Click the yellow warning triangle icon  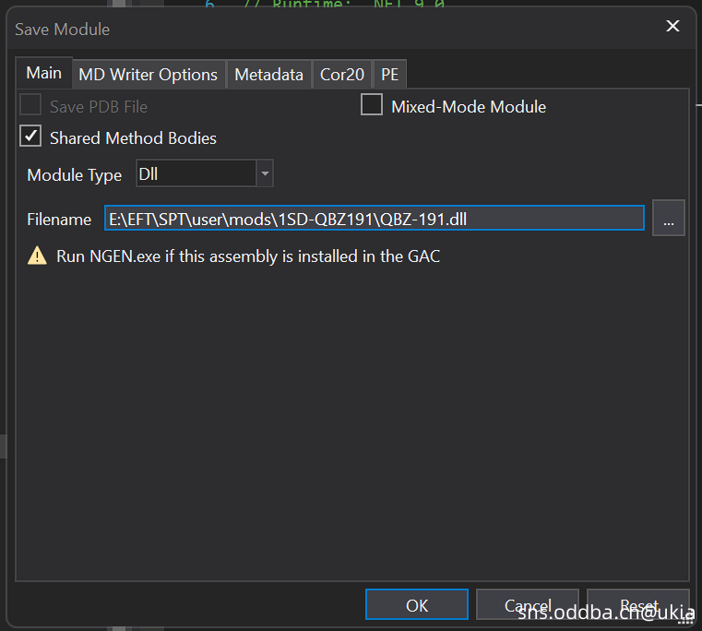click(x=37, y=256)
